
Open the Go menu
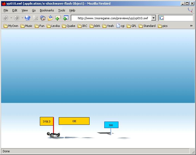pos(34,10)
